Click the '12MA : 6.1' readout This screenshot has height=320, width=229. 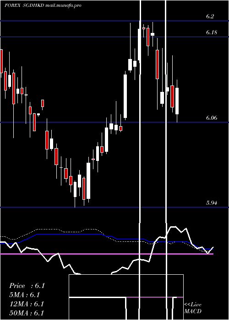point(27,304)
